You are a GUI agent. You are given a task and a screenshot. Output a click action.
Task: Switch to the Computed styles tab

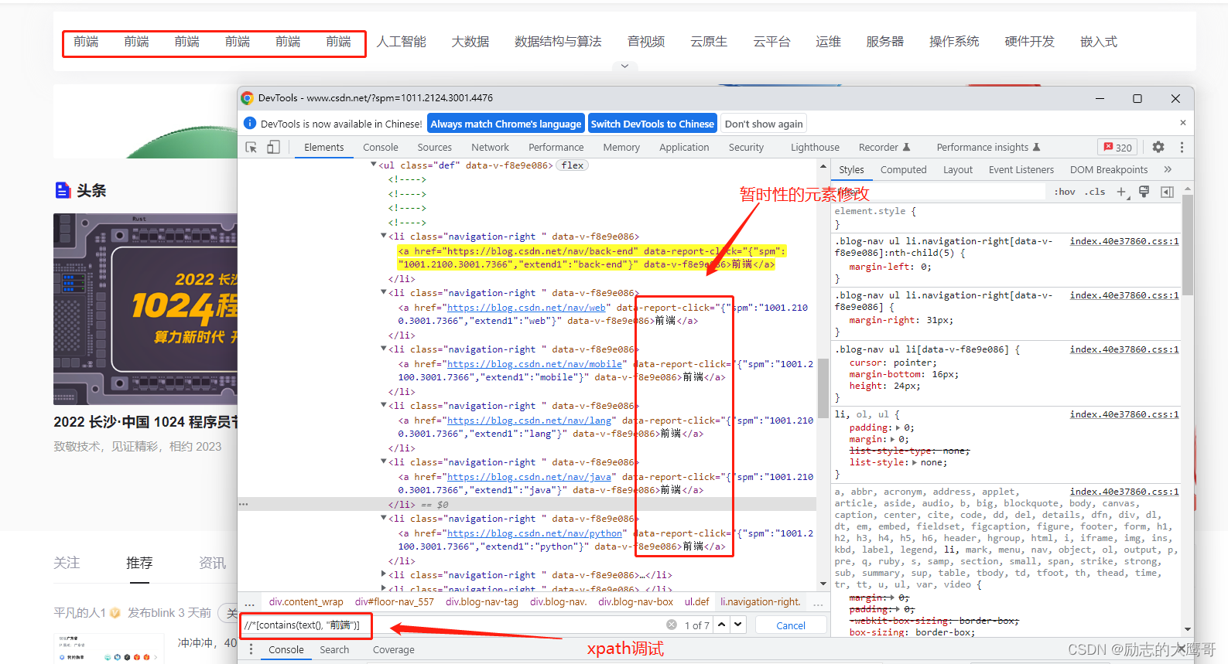tap(903, 169)
